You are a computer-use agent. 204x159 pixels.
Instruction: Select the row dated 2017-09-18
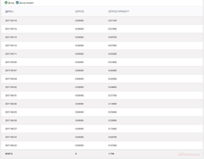[11, 21]
